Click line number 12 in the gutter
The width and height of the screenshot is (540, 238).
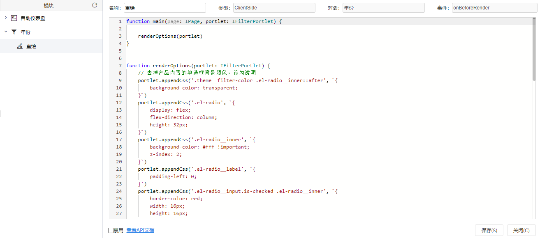click(118, 103)
